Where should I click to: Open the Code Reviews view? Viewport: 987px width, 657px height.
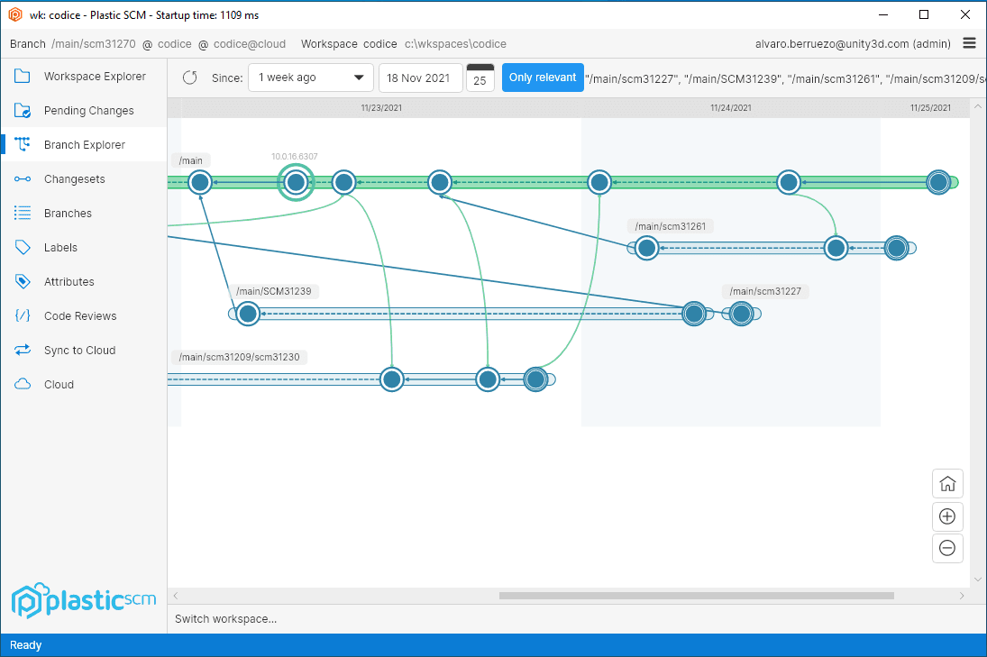79,315
